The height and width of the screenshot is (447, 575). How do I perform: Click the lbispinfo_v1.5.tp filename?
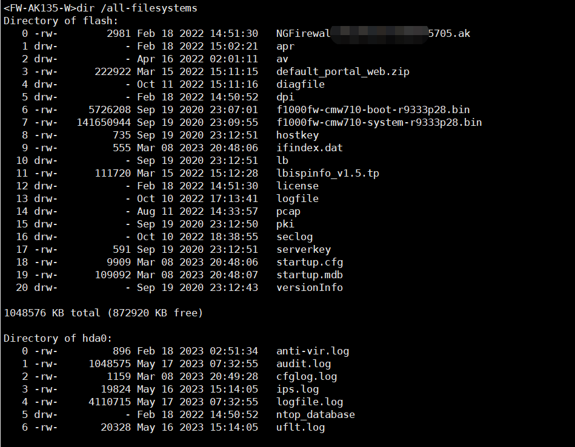(328, 173)
